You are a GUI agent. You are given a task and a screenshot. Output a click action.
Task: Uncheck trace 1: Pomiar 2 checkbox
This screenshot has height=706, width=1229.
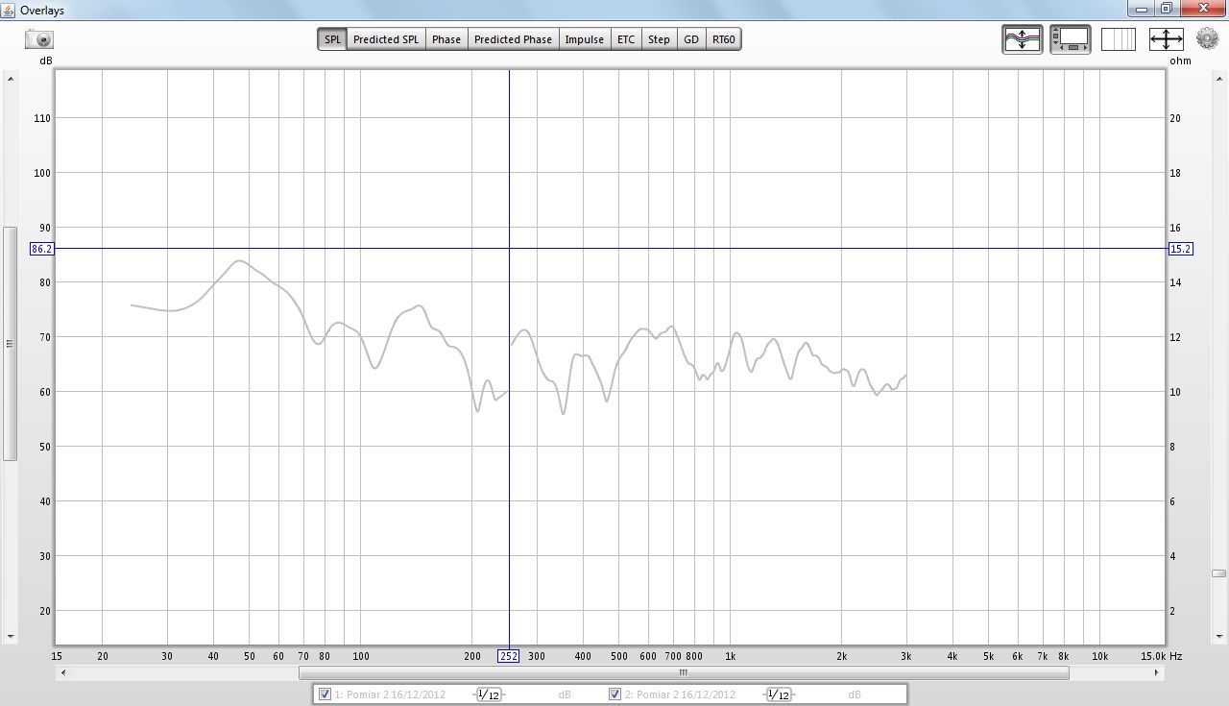point(325,694)
